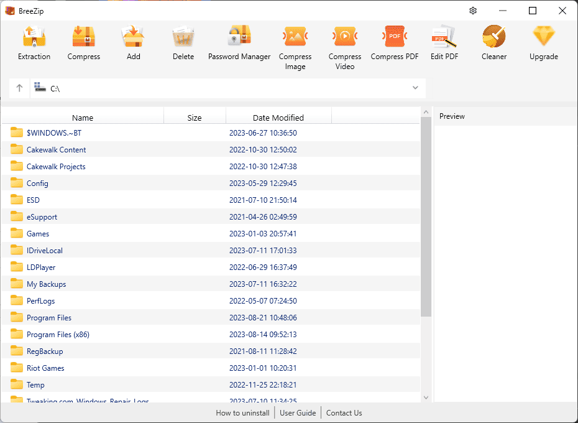Click the scroll down arrow in file list
Screen dimensions: 578x423
coord(426,397)
